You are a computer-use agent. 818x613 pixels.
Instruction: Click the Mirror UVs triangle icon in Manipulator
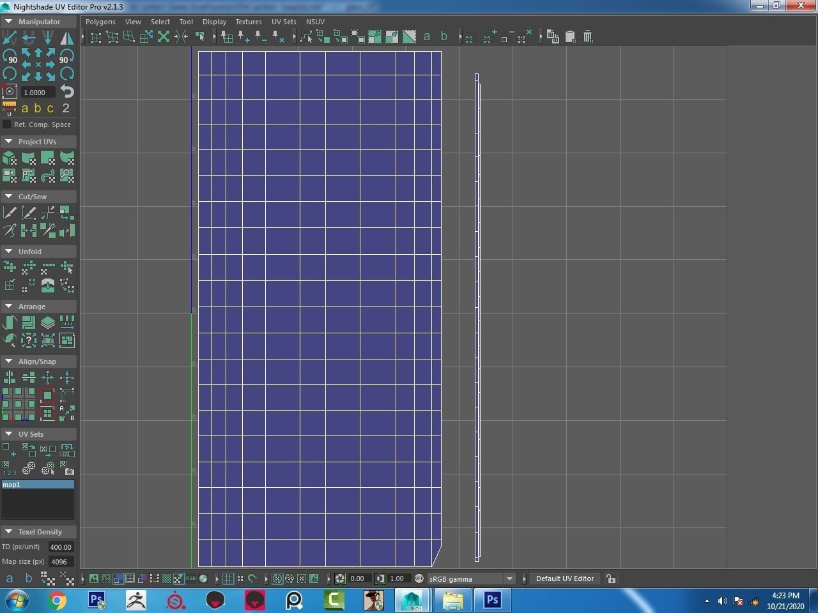pos(67,37)
